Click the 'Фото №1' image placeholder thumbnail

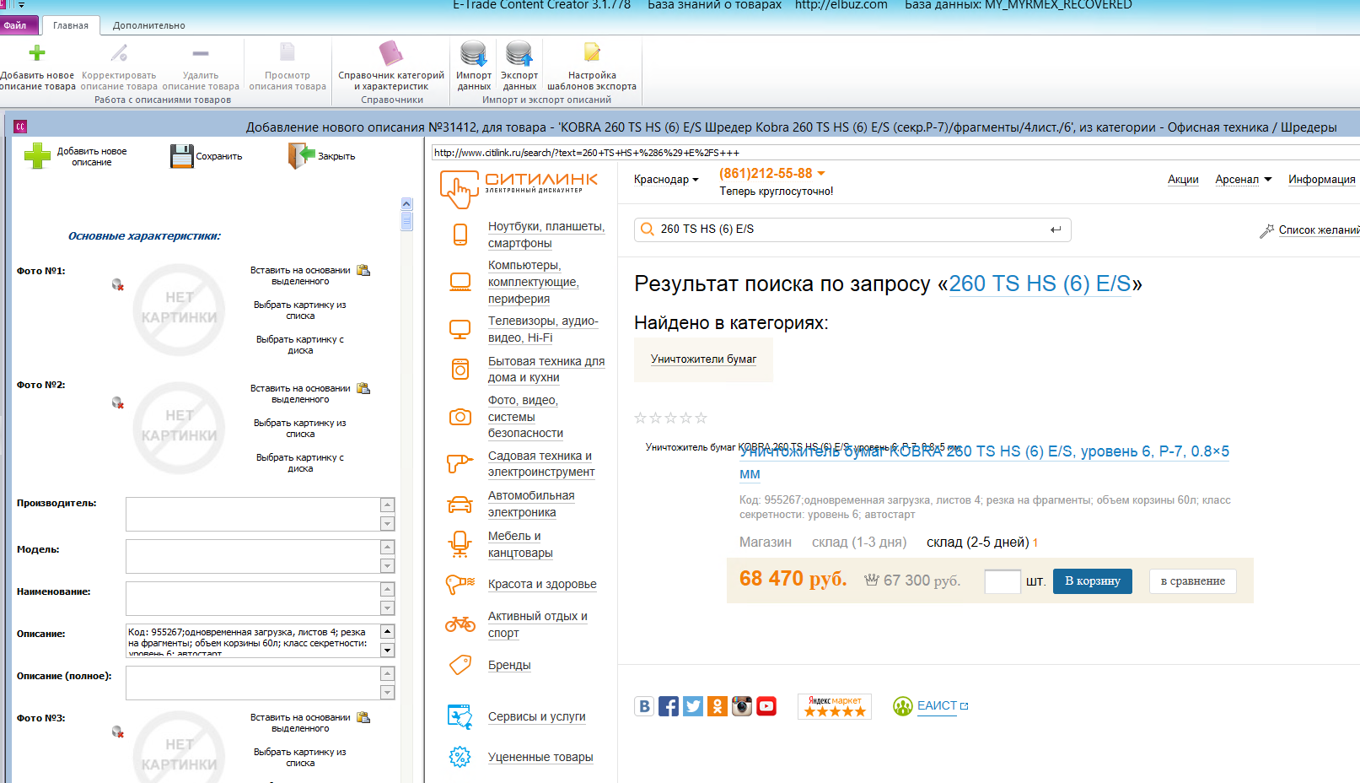(179, 310)
